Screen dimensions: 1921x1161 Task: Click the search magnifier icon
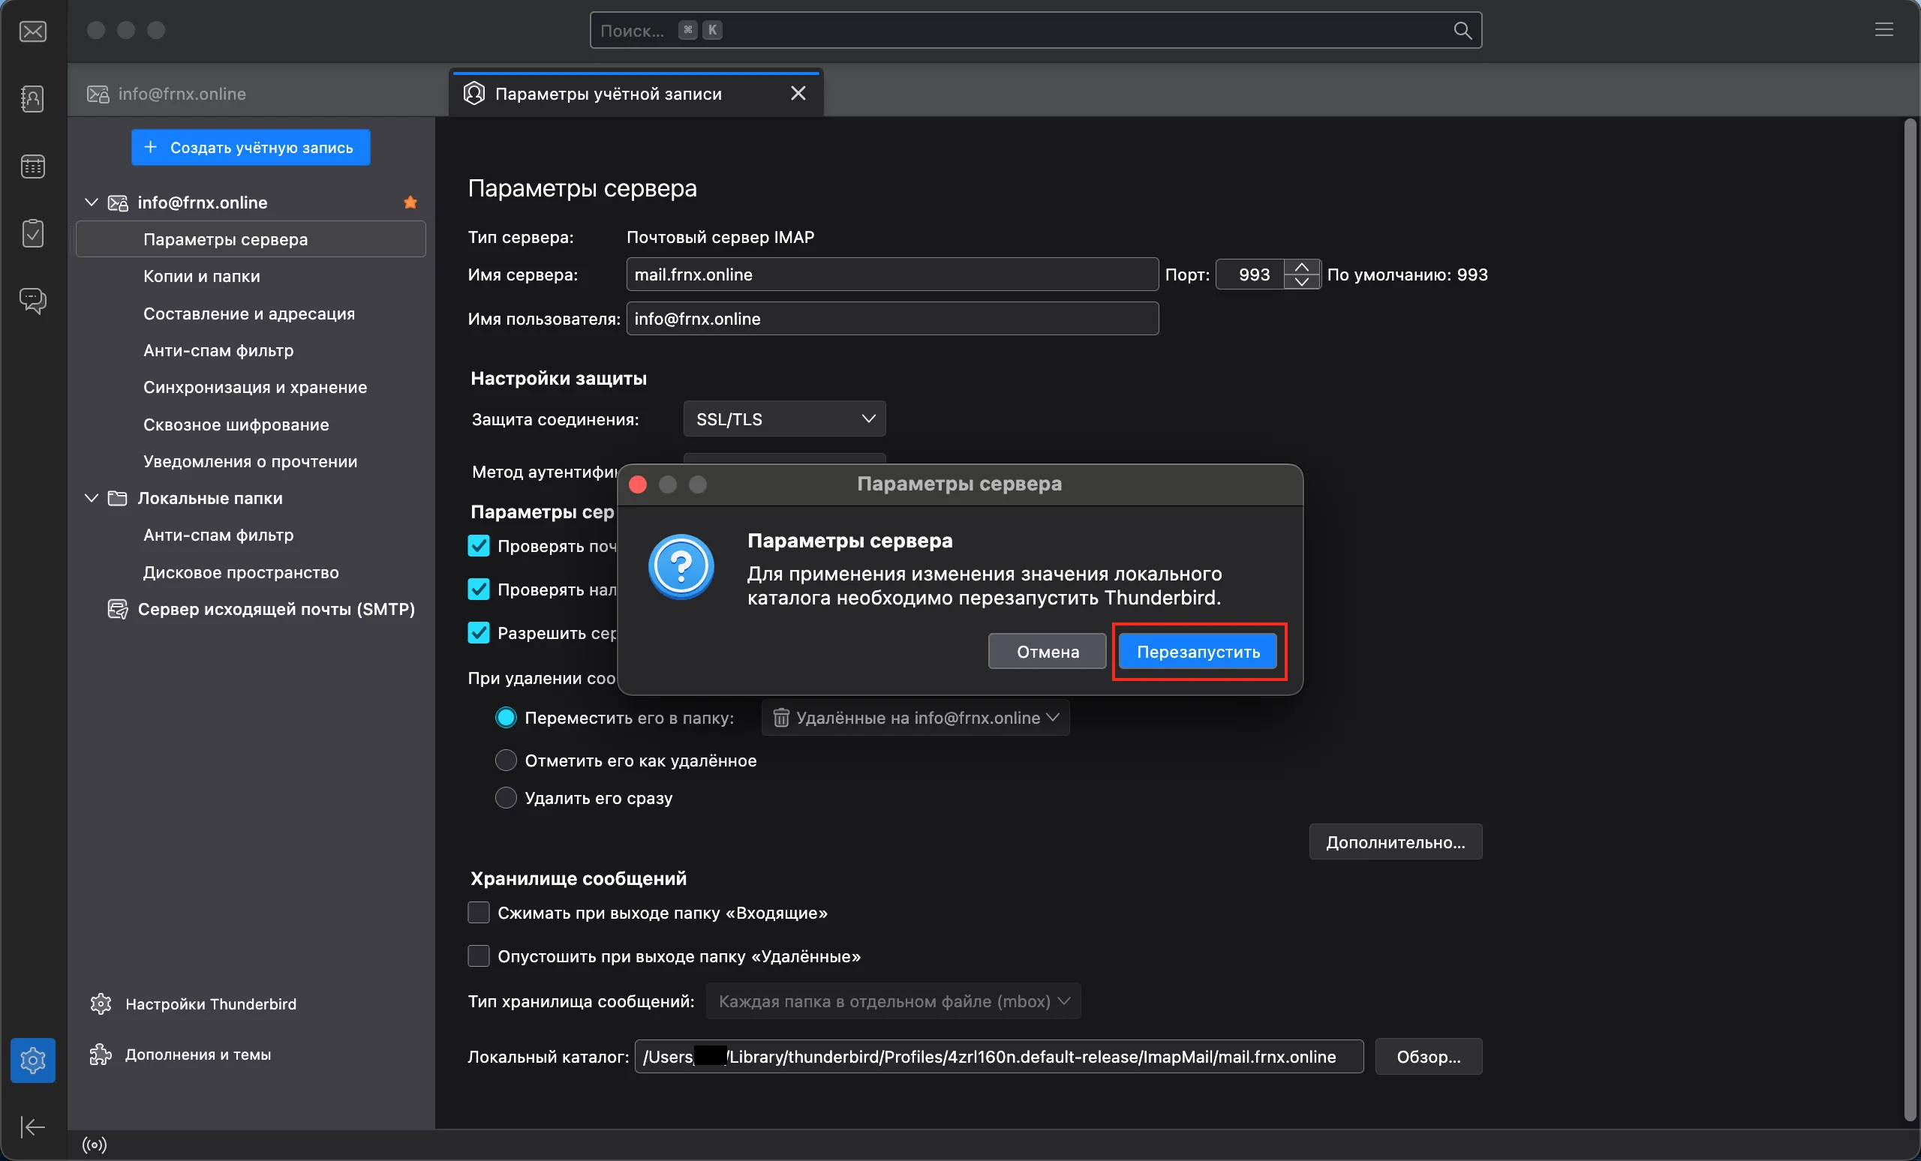coord(1462,31)
